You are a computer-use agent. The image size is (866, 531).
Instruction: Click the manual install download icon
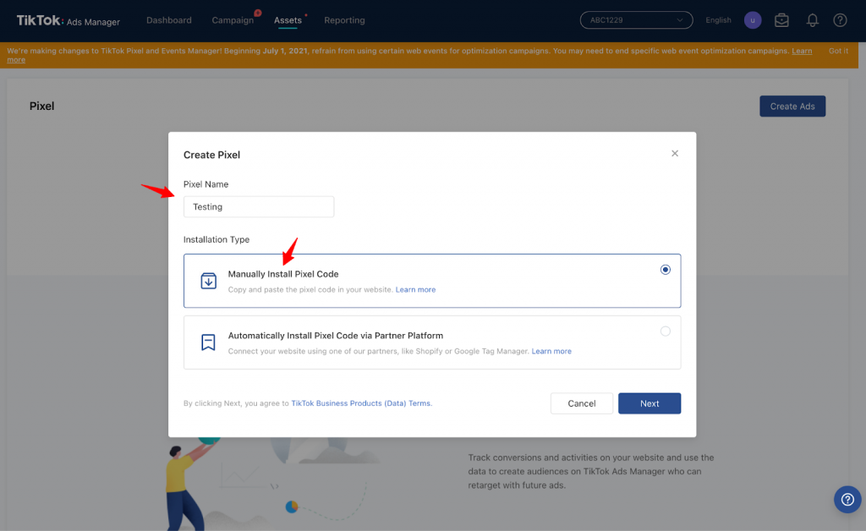tap(208, 281)
